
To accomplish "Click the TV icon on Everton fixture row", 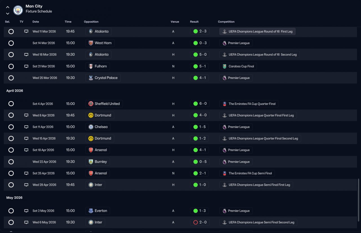I will [26, 211].
